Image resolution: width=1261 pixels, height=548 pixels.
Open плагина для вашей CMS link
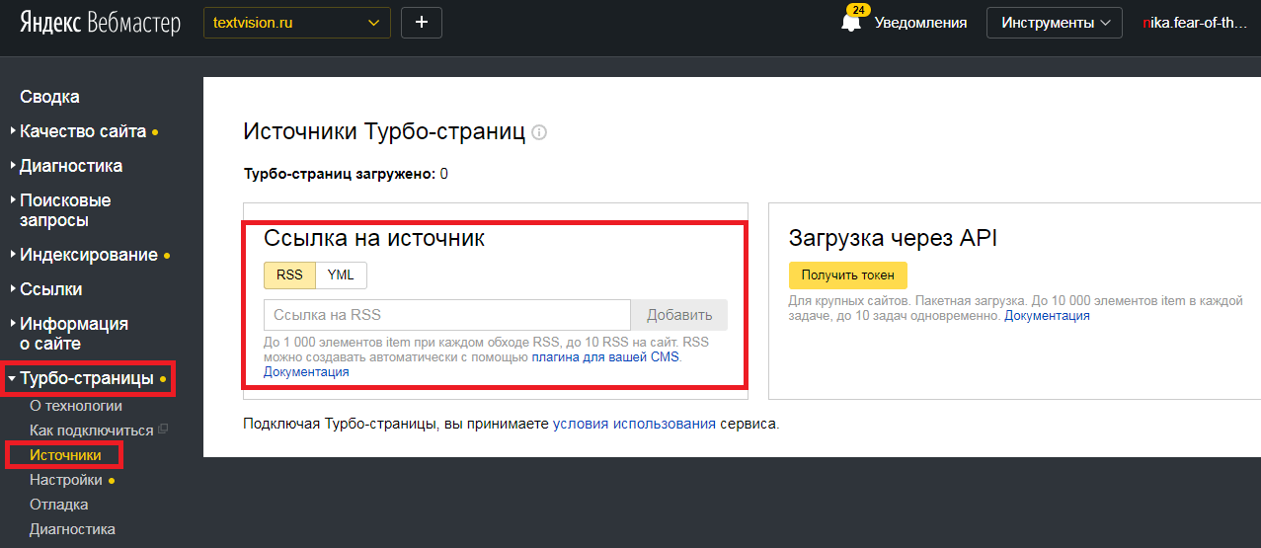point(606,357)
